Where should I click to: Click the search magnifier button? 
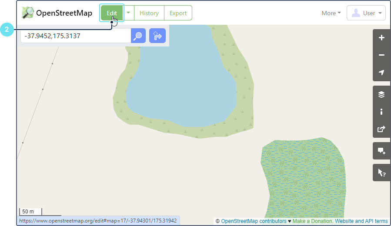(138, 36)
